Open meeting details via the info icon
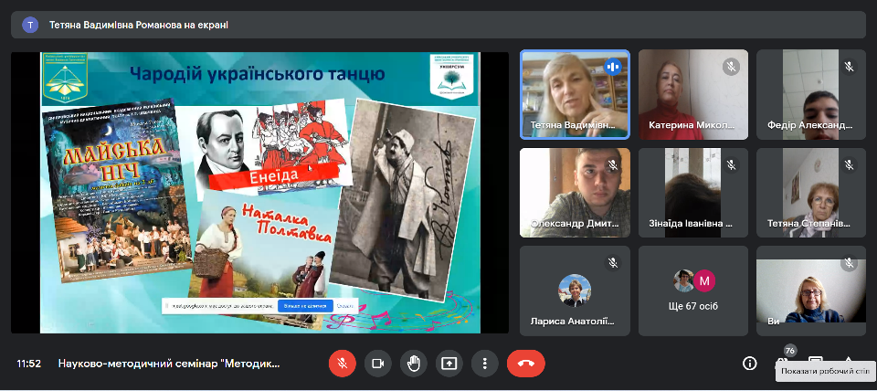877x391 pixels. point(750,363)
